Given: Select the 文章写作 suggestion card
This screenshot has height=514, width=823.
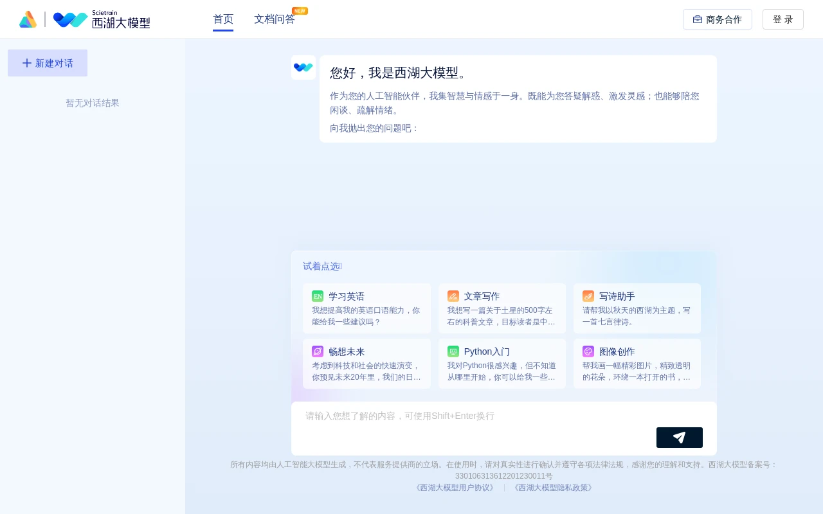Looking at the screenshot, I should [502, 308].
